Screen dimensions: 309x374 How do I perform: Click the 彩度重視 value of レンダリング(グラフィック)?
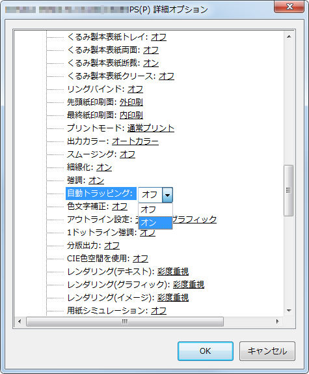(x=189, y=284)
